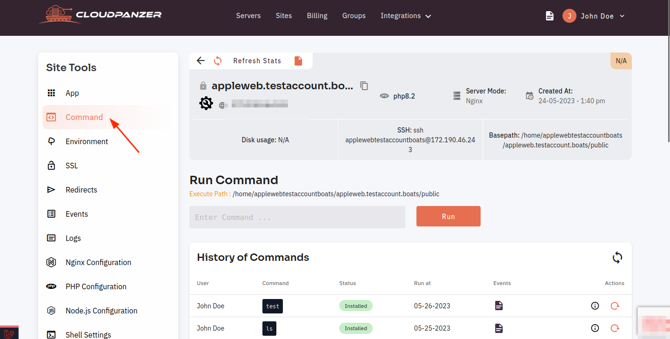Viewport: 670px width, 339px height.
Task: Click the gear settings icon under domain
Action: tap(206, 103)
